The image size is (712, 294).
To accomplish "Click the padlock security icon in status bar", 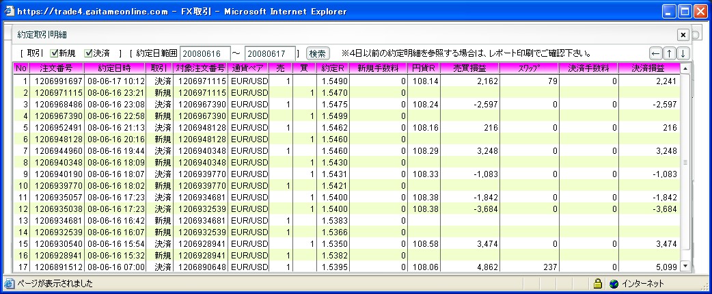I will point(598,284).
